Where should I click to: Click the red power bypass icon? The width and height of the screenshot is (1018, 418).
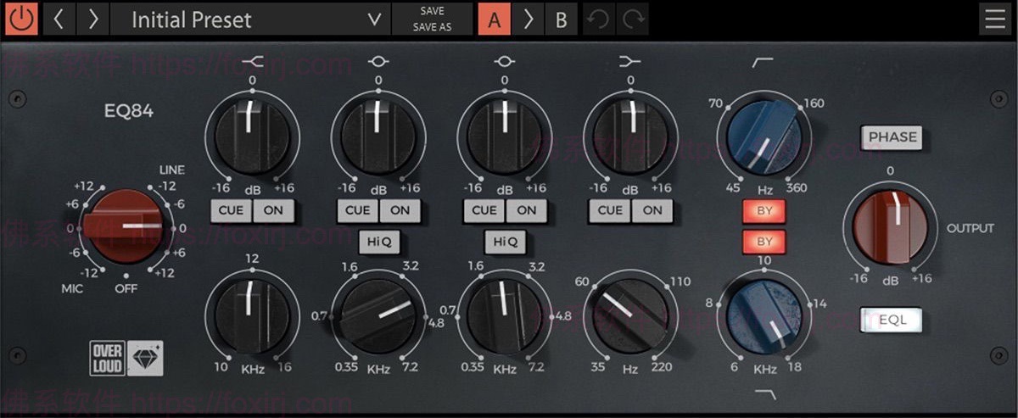pos(21,20)
